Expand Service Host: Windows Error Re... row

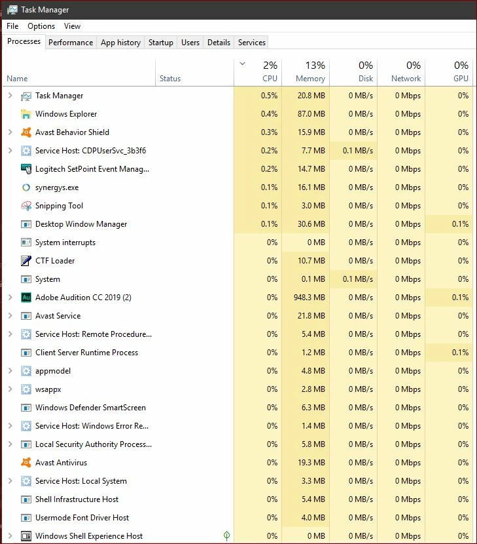point(10,425)
